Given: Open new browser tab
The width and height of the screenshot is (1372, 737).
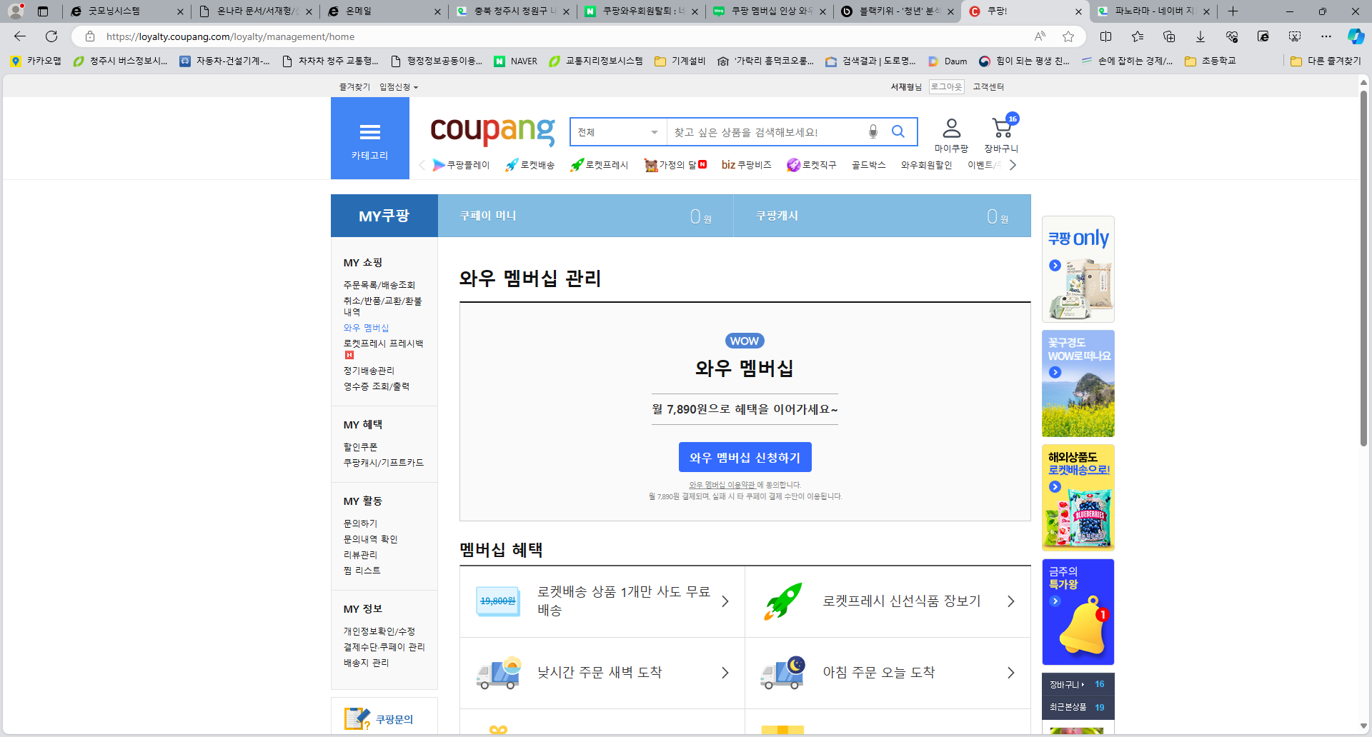Looking at the screenshot, I should pyautogui.click(x=1233, y=11).
